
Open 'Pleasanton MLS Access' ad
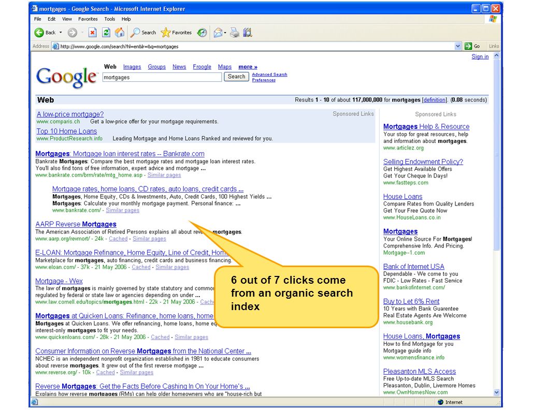420,371
